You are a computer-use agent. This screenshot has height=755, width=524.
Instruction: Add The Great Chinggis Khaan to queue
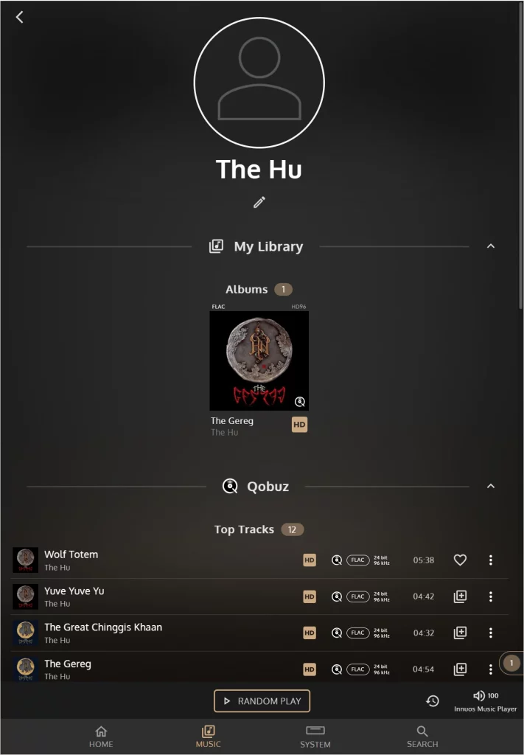click(x=460, y=633)
